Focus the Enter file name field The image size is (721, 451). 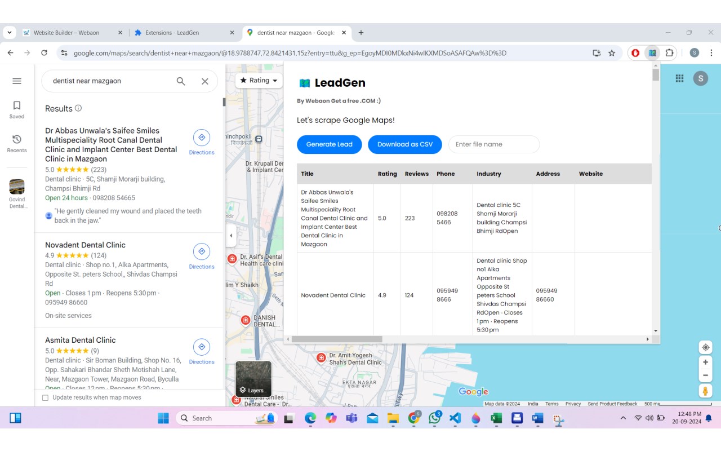pyautogui.click(x=494, y=144)
